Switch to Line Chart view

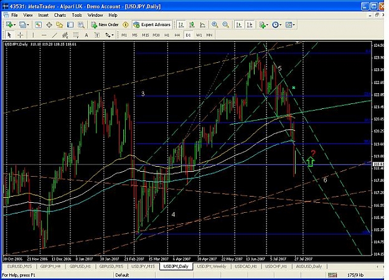click(x=202, y=25)
